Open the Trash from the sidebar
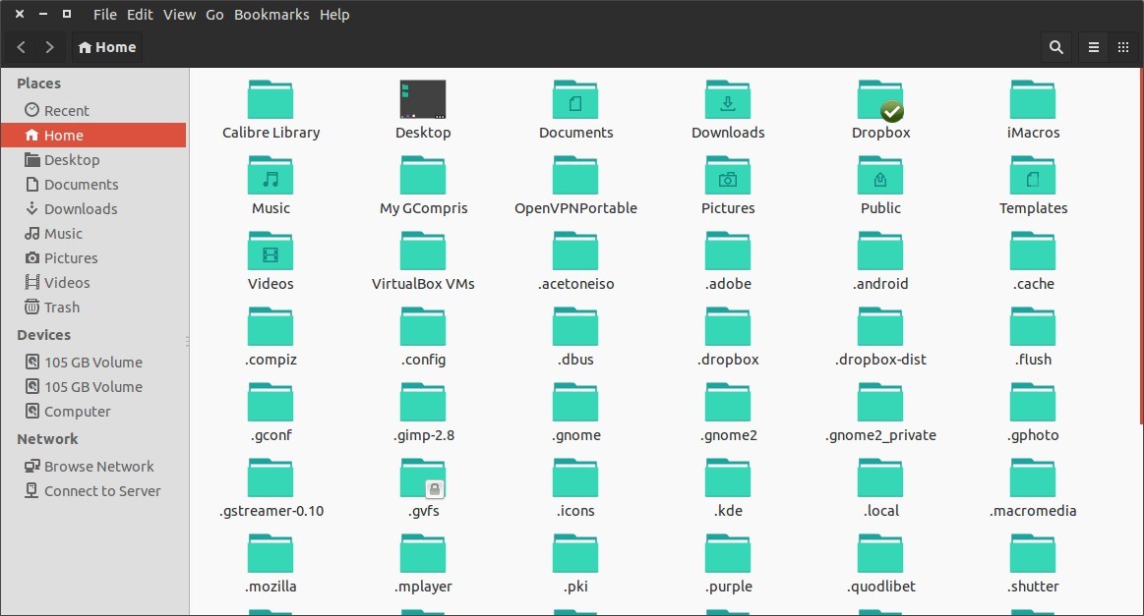Screen dimensions: 1144x616 [x=61, y=307]
